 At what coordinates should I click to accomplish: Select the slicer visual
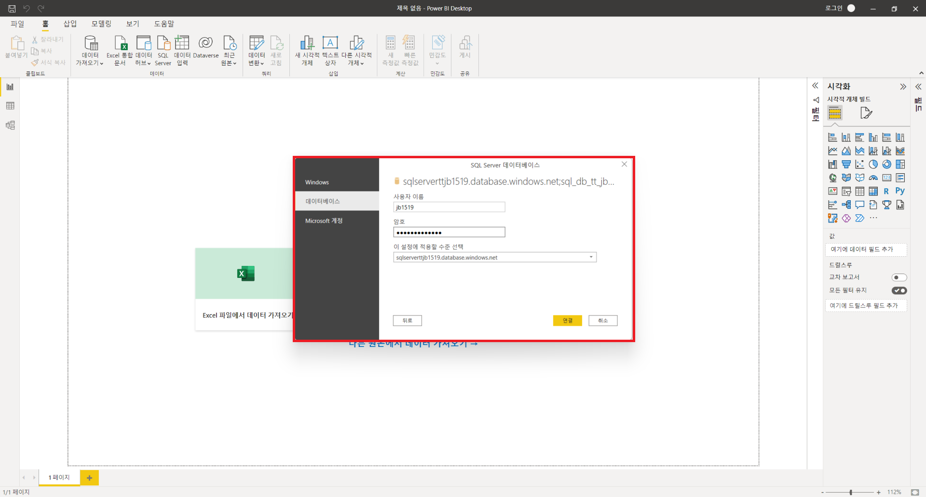pos(846,192)
